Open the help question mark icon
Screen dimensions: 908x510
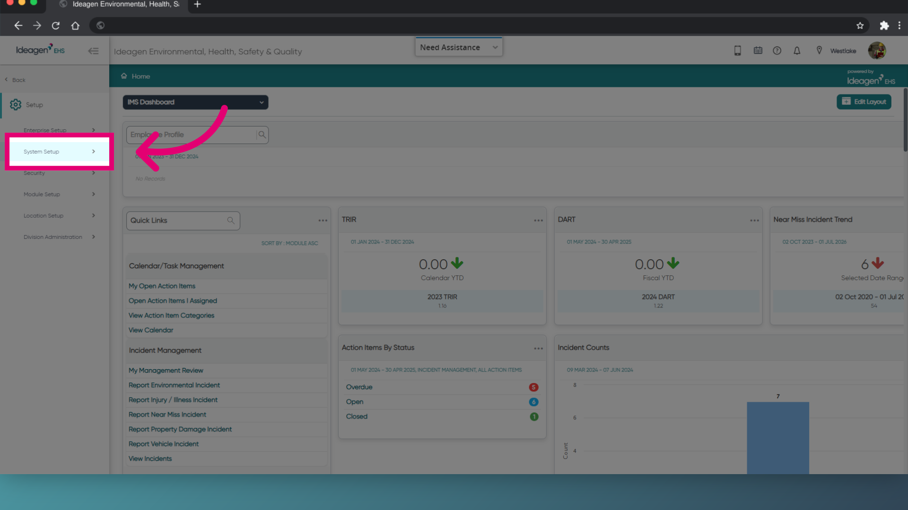pos(777,51)
